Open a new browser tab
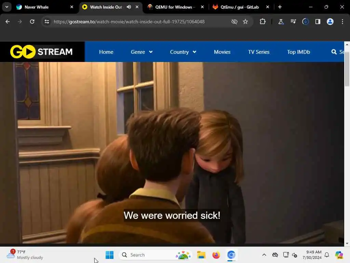This screenshot has height=263, width=350. point(280,7)
